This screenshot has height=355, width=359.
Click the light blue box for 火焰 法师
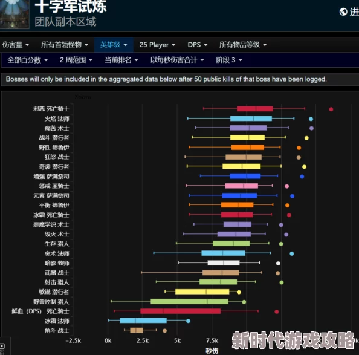pos(251,119)
